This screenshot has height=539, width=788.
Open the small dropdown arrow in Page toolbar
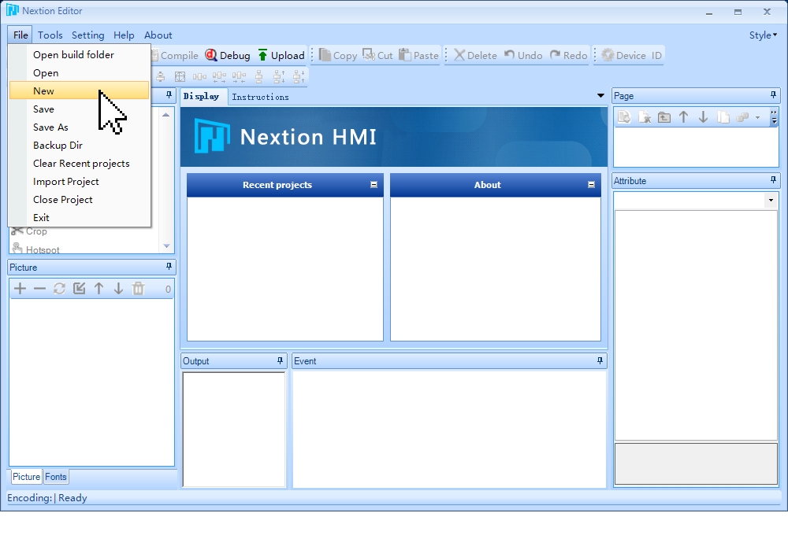pos(757,117)
